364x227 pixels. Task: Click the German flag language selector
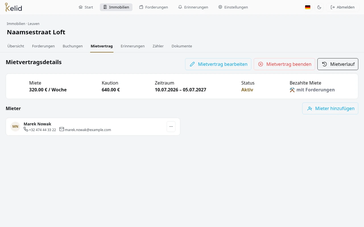pos(308,7)
